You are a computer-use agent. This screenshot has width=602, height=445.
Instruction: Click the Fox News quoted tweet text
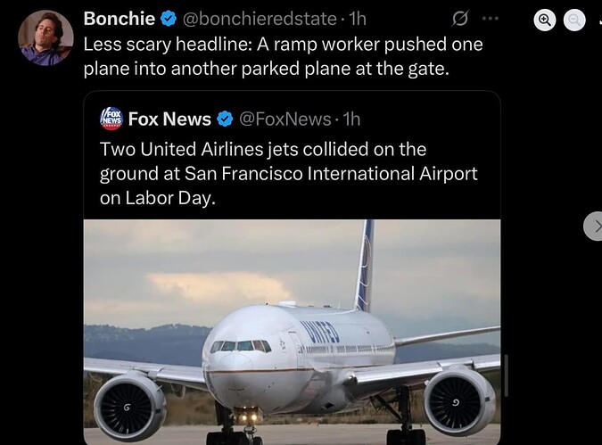point(288,173)
